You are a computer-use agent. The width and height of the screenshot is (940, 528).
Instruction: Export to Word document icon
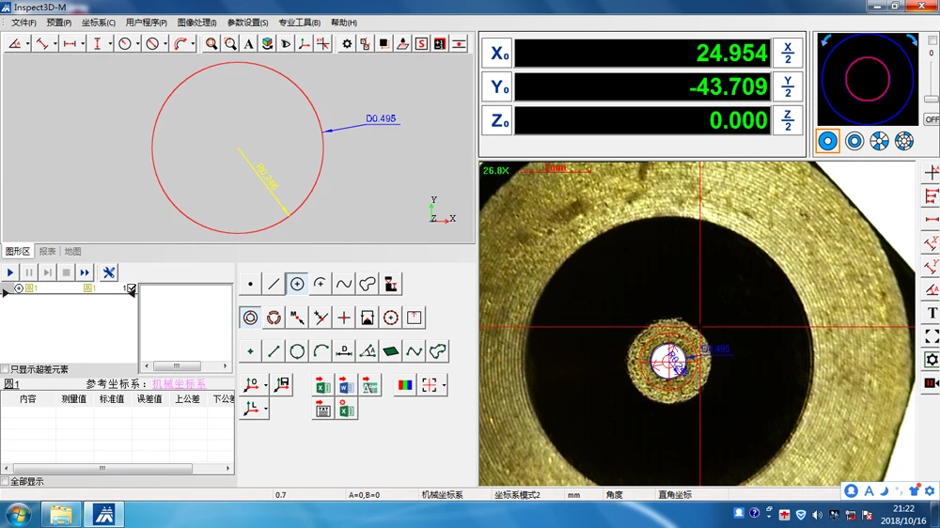click(346, 386)
